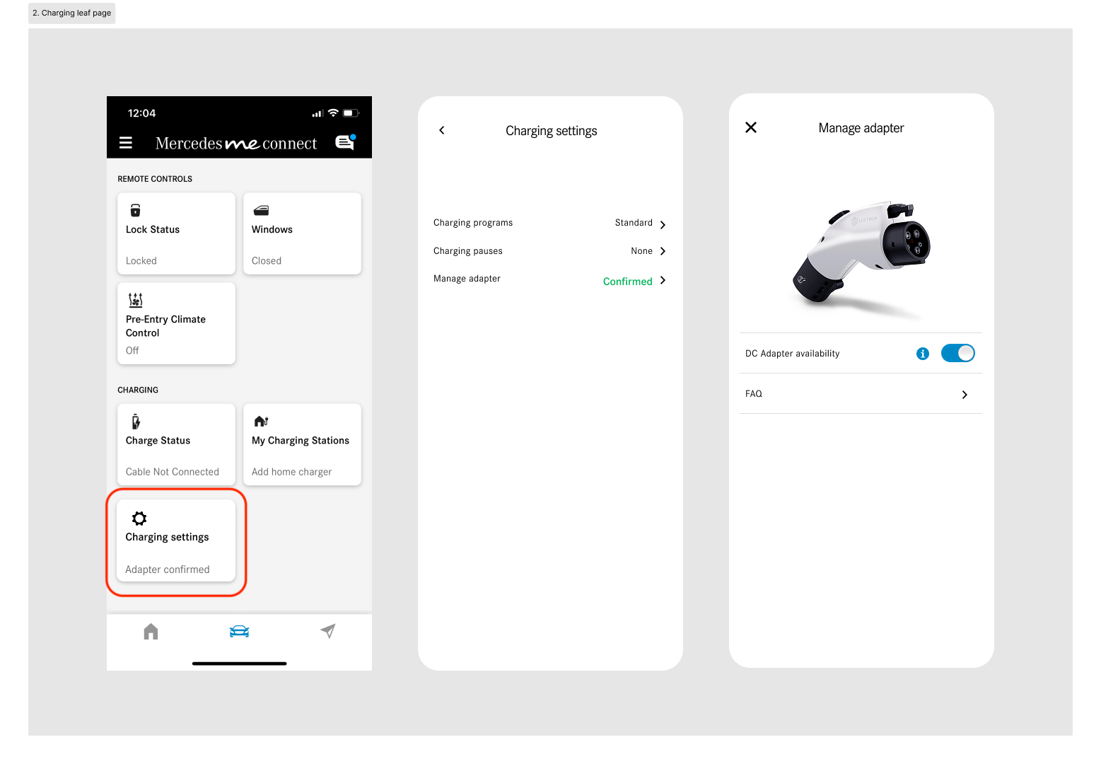Click the 12:04 clock

(x=141, y=113)
